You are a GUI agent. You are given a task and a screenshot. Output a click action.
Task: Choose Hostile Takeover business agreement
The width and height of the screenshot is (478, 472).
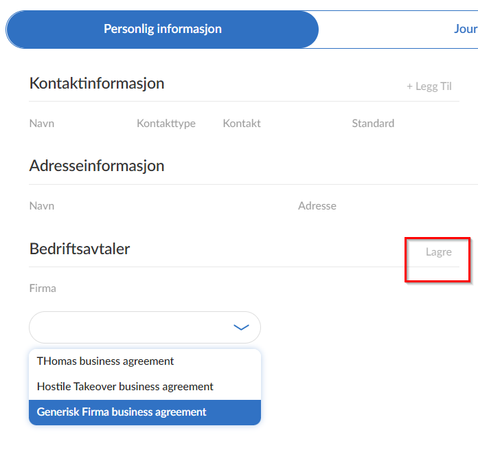(x=125, y=387)
